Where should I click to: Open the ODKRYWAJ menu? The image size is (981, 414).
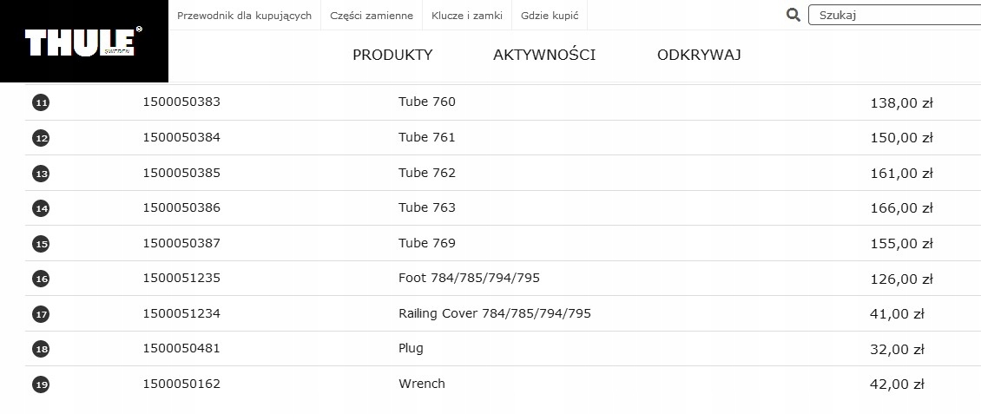699,56
